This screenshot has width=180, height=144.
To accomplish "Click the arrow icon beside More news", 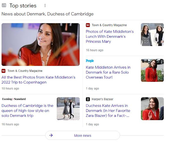I will pos(51,135).
